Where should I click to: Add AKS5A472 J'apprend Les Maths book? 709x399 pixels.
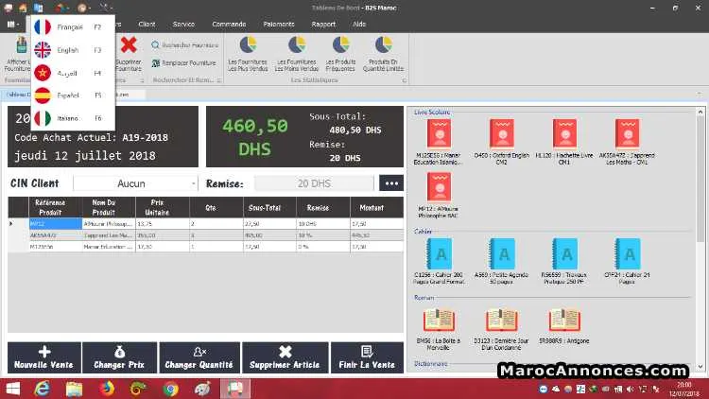click(x=627, y=141)
